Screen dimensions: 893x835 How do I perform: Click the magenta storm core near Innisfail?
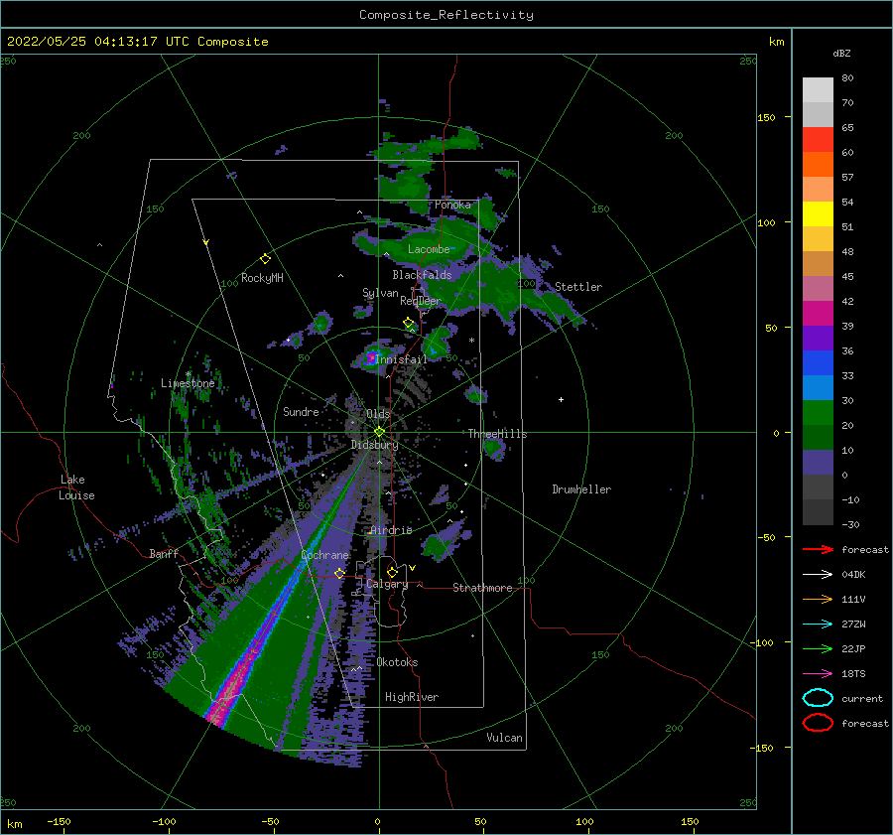(x=371, y=358)
